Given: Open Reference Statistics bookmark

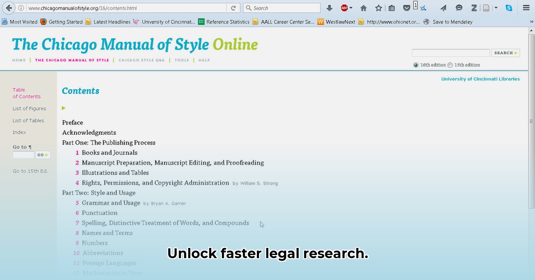Looking at the screenshot, I should tap(224, 21).
